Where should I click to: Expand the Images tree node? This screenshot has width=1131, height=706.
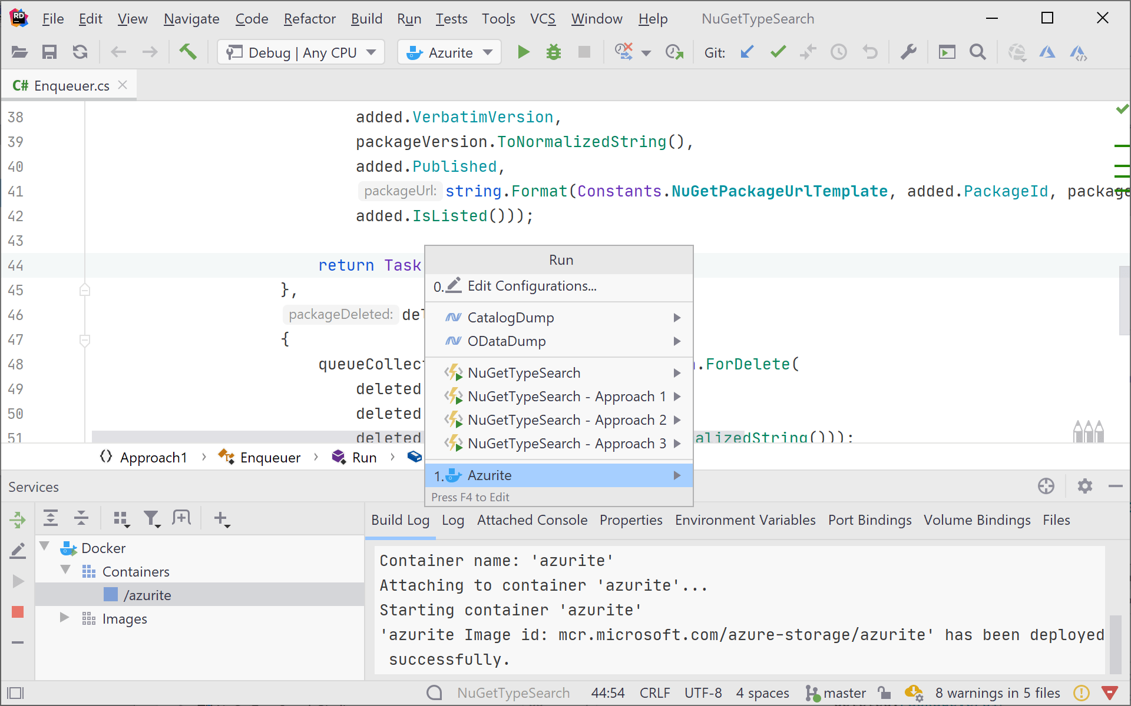(x=64, y=618)
